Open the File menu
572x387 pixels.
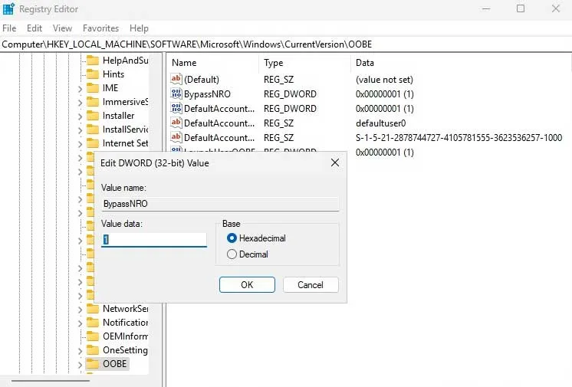(x=9, y=28)
